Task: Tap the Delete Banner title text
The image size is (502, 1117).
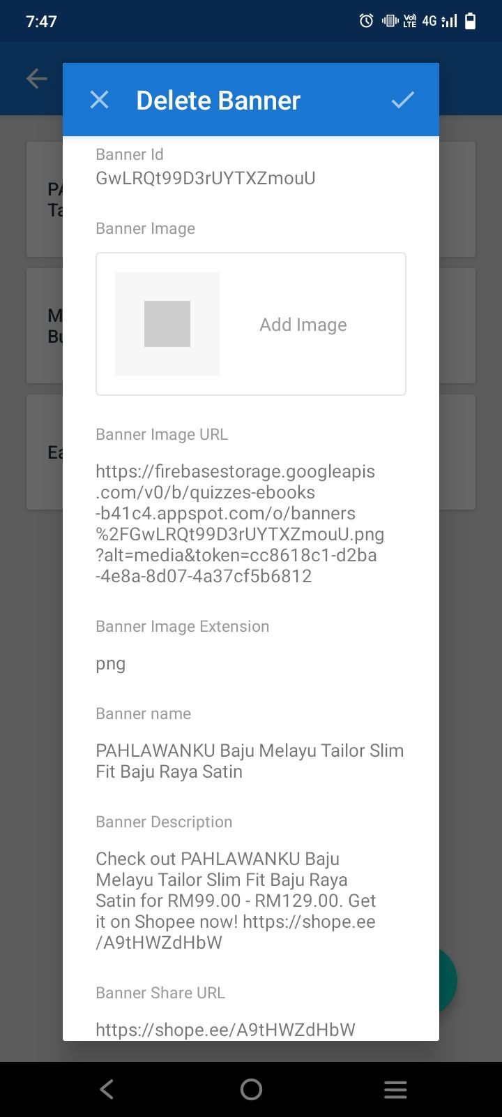Action: (x=218, y=100)
